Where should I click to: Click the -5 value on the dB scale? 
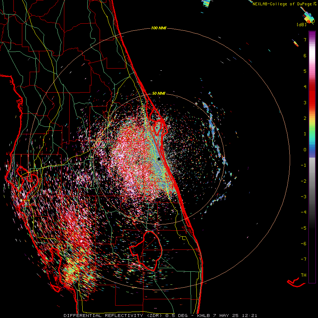click(x=304, y=228)
